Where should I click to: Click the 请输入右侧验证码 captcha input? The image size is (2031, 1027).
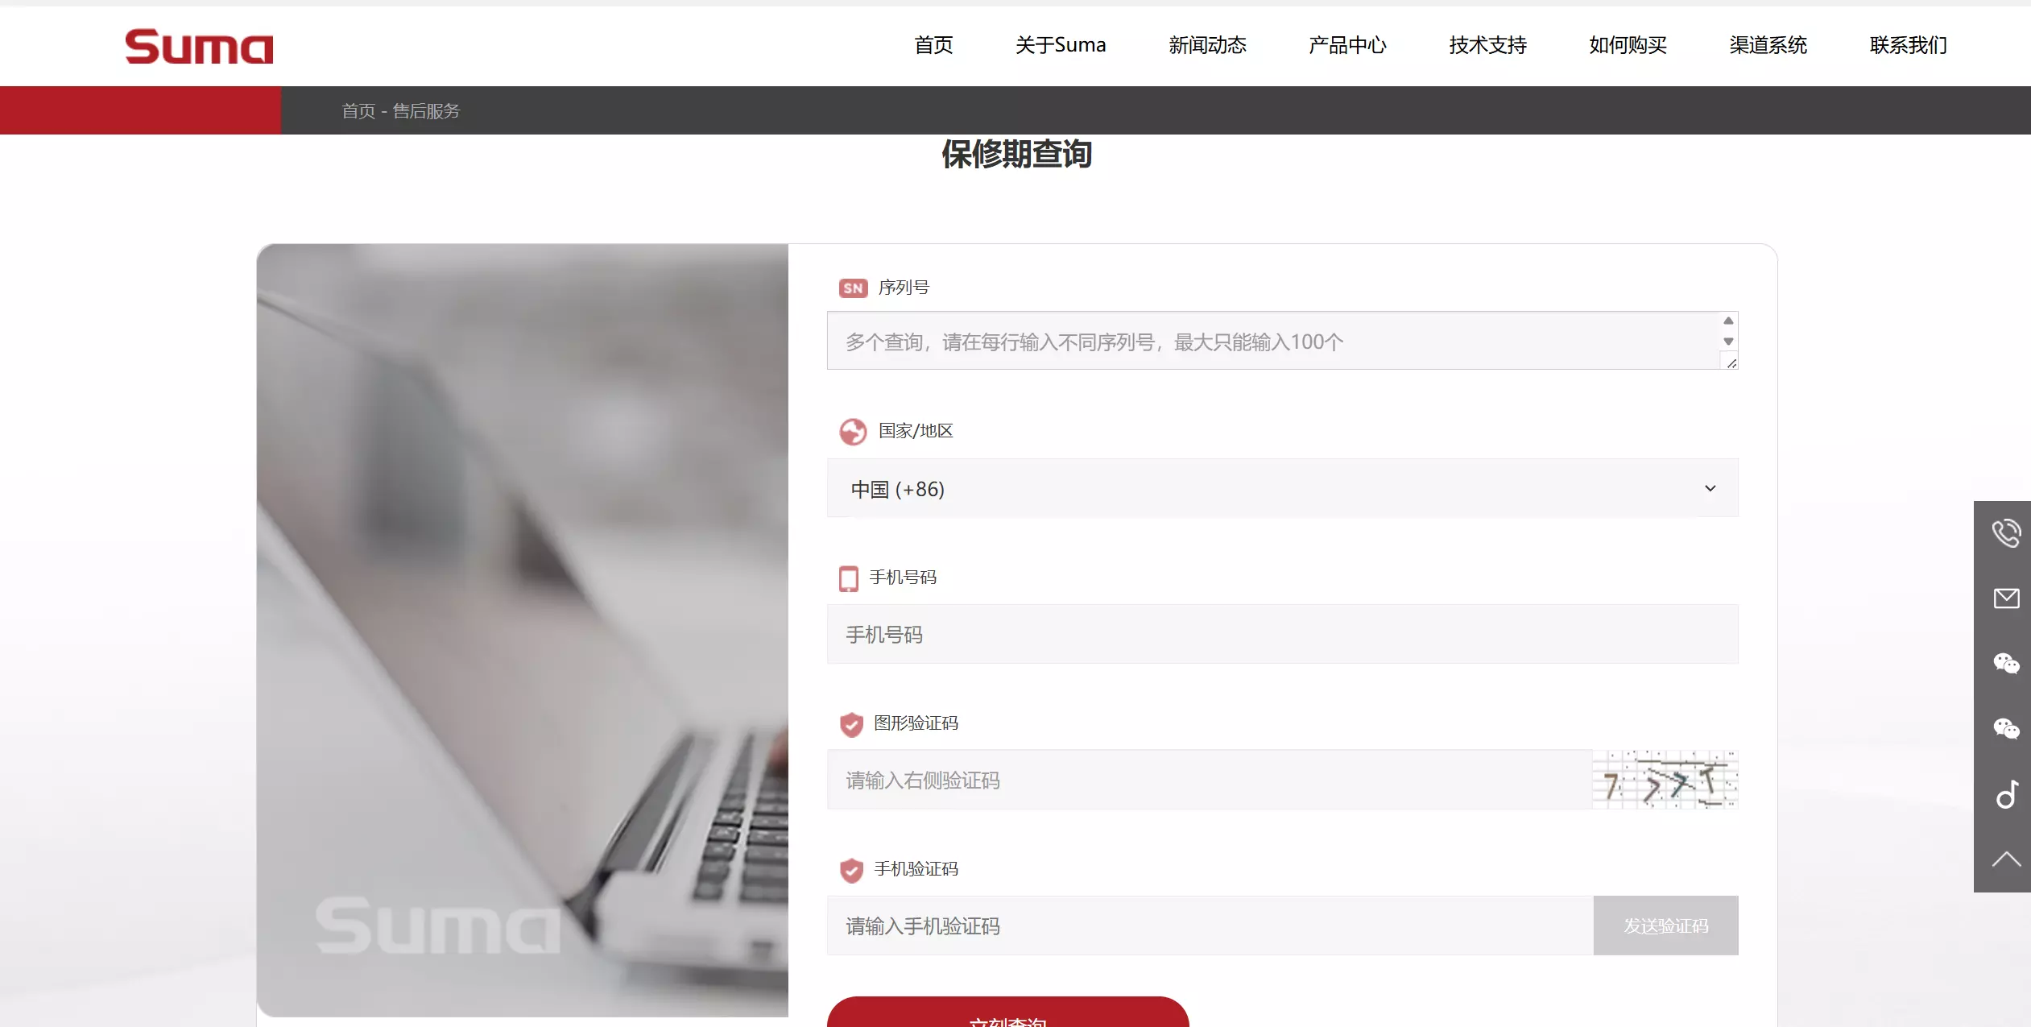click(x=1208, y=780)
